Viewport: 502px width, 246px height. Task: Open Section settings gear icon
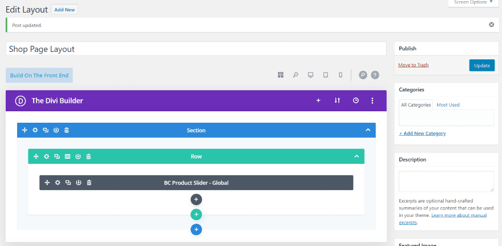coord(35,130)
